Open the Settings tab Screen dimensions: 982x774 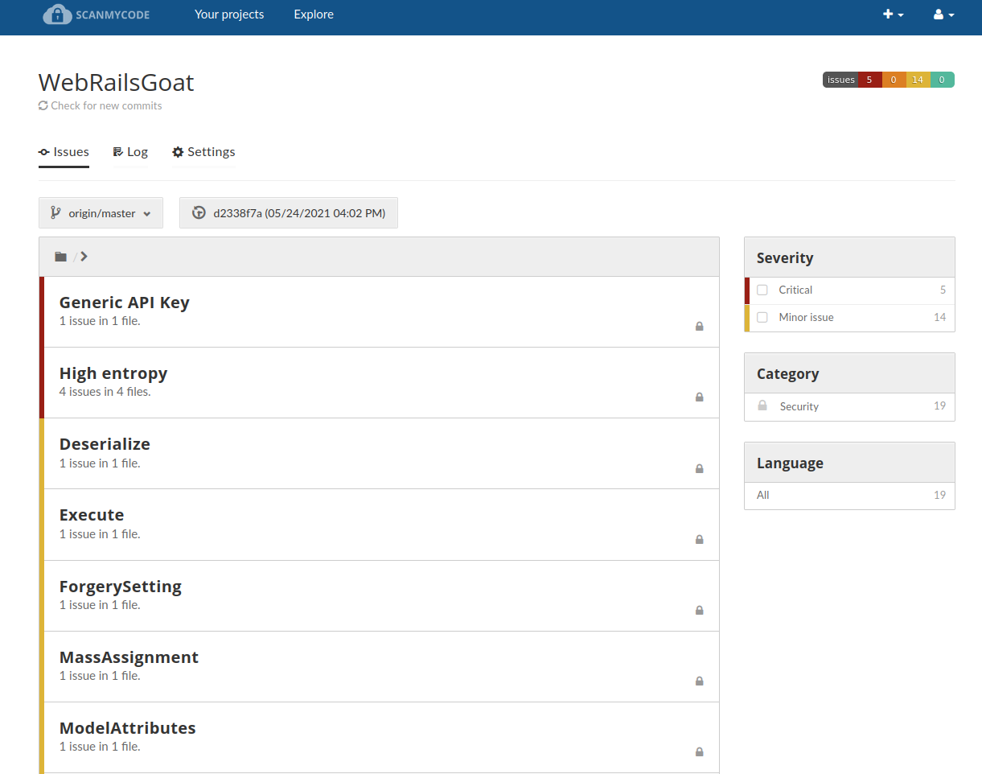coord(203,152)
